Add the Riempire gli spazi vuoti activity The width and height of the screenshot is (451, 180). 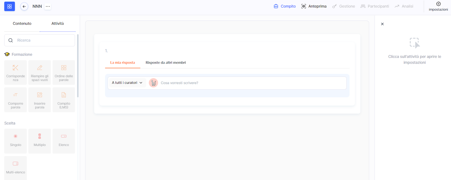tap(40, 73)
